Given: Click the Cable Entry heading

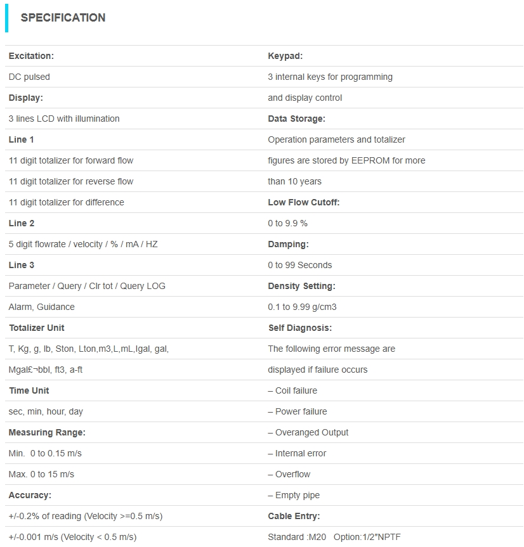Looking at the screenshot, I should pyautogui.click(x=294, y=516).
